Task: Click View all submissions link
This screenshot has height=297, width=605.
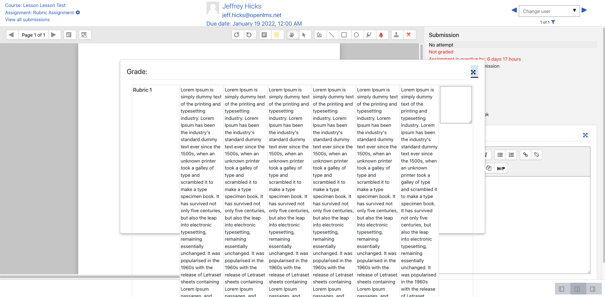Action: 27,20
